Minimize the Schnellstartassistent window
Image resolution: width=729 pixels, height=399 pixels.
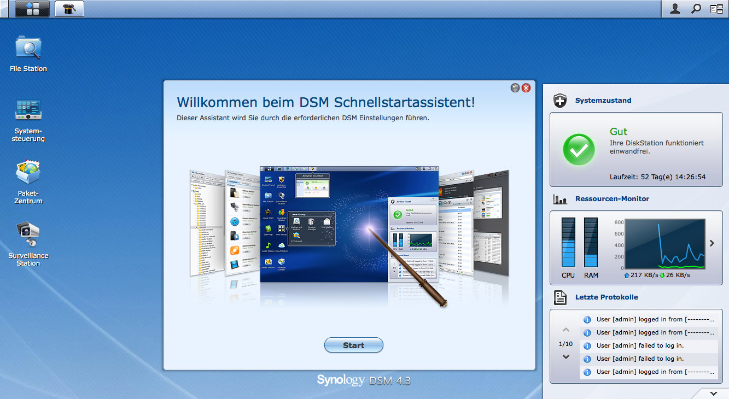515,87
